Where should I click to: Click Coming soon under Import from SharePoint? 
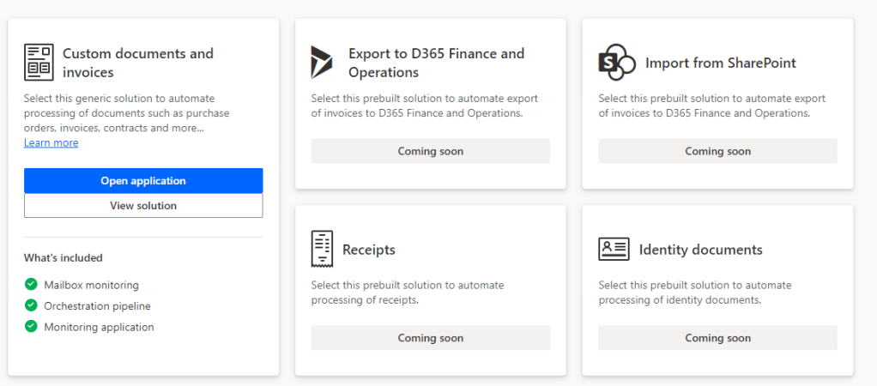(717, 152)
